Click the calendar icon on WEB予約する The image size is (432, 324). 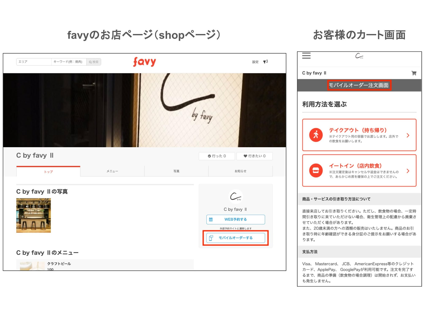coord(211,220)
